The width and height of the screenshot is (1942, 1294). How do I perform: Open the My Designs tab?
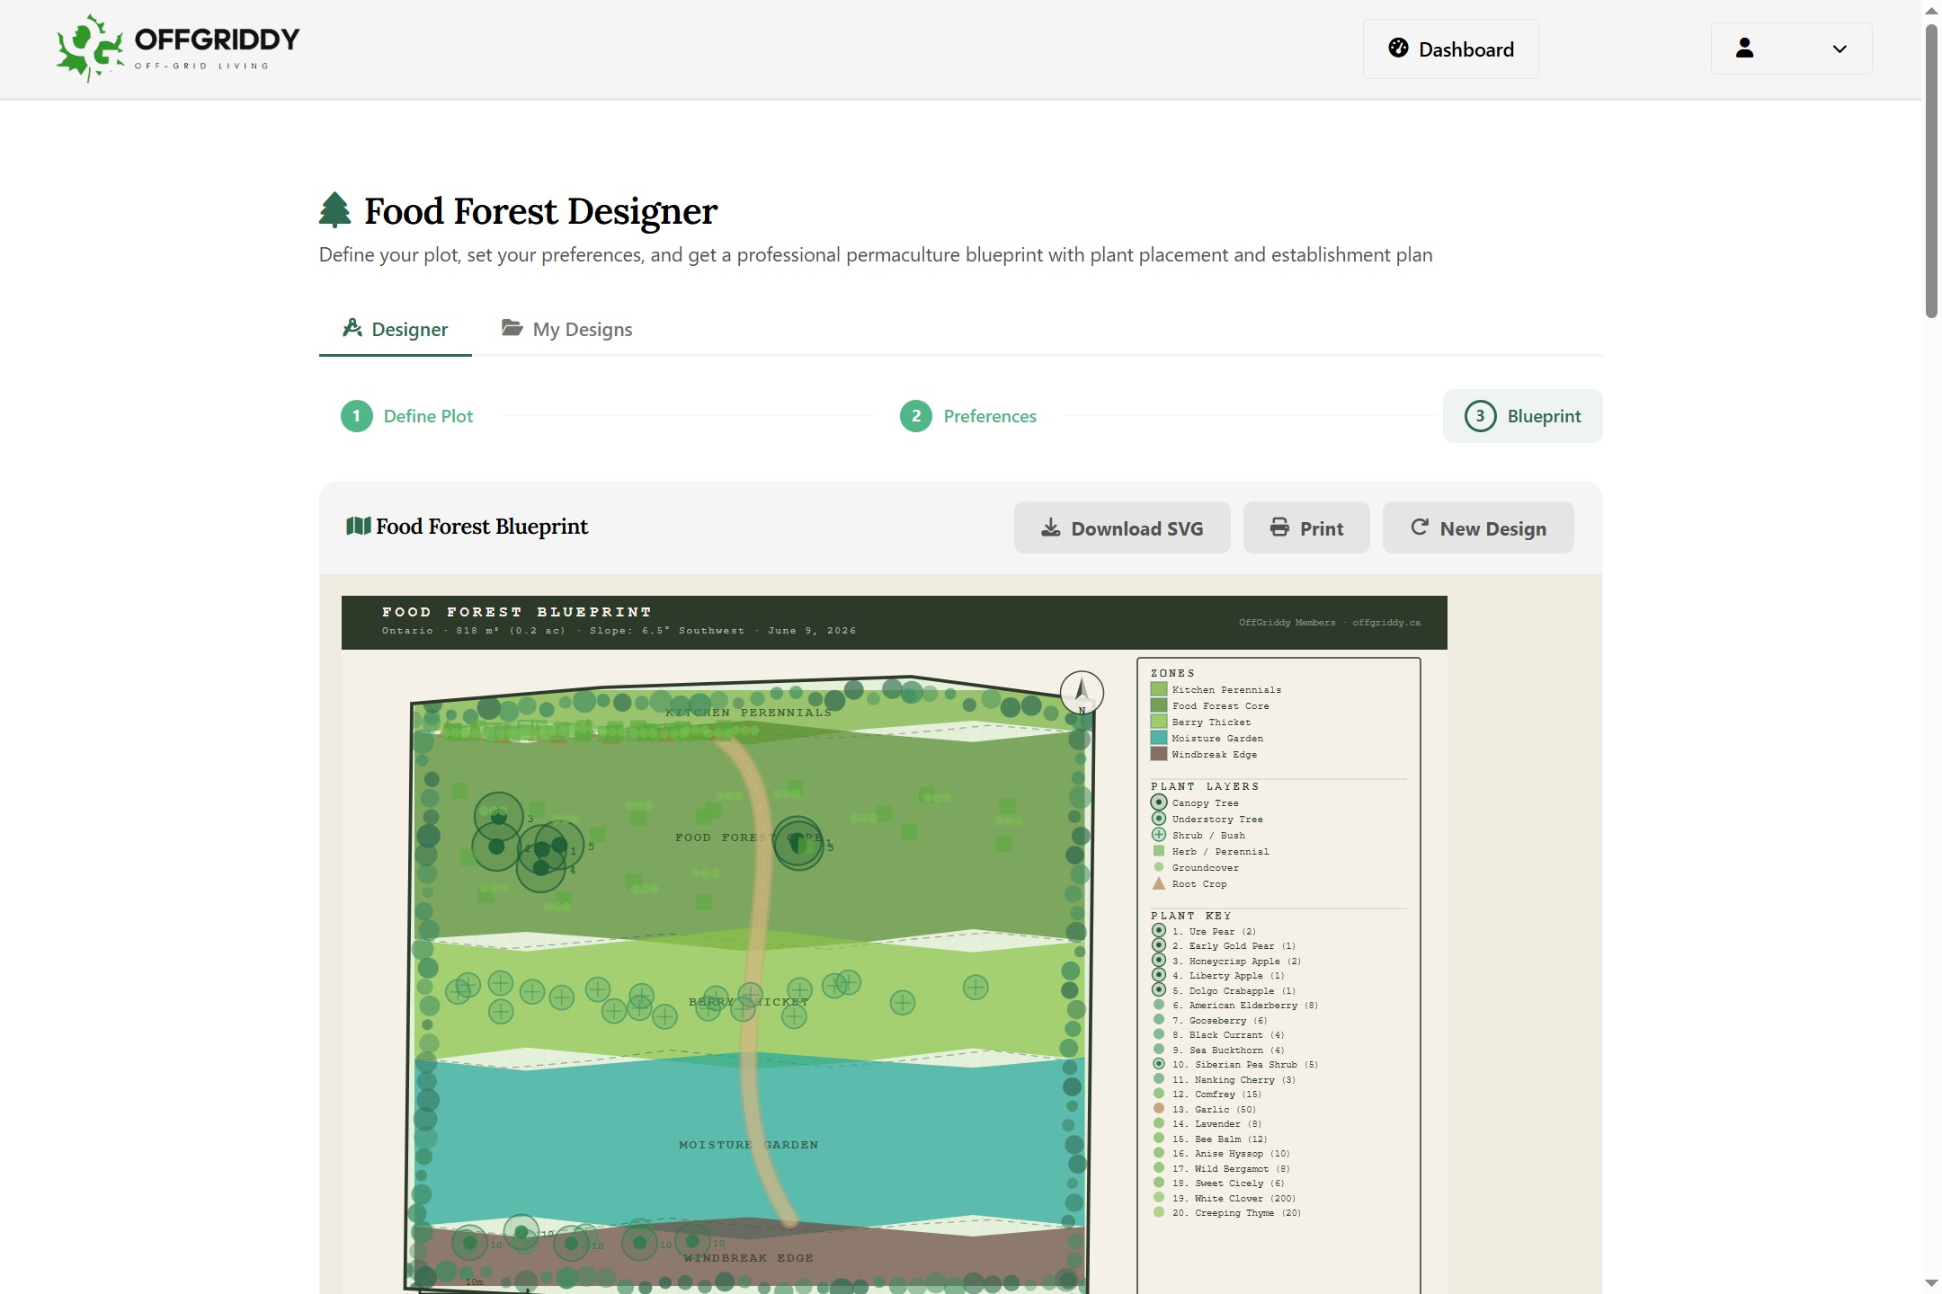coord(566,330)
